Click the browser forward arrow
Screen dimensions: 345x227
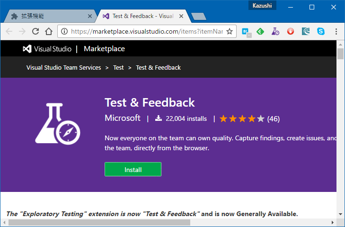pos(22,32)
